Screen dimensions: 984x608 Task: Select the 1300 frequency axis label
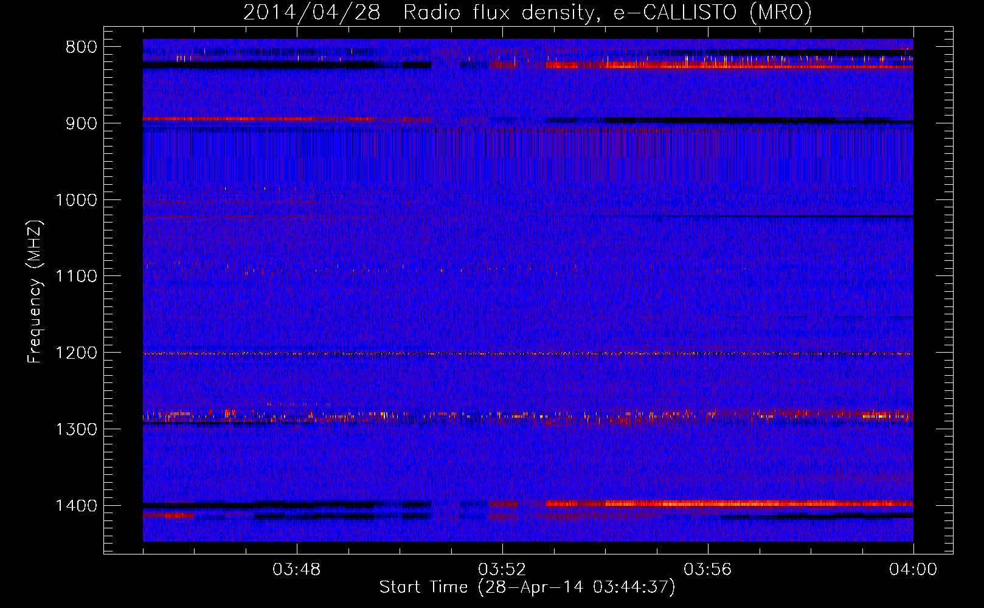(x=76, y=429)
